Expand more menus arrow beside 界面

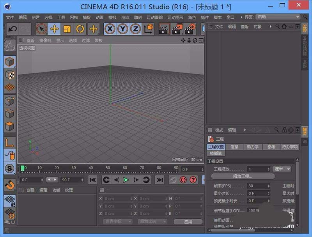click(241, 17)
